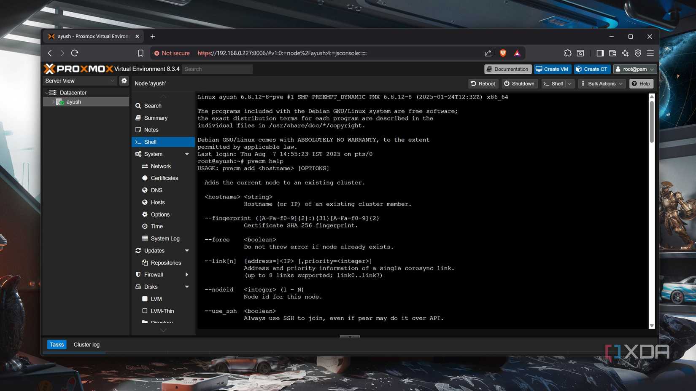
Task: Open the LVM storage view
Action: pos(156,299)
